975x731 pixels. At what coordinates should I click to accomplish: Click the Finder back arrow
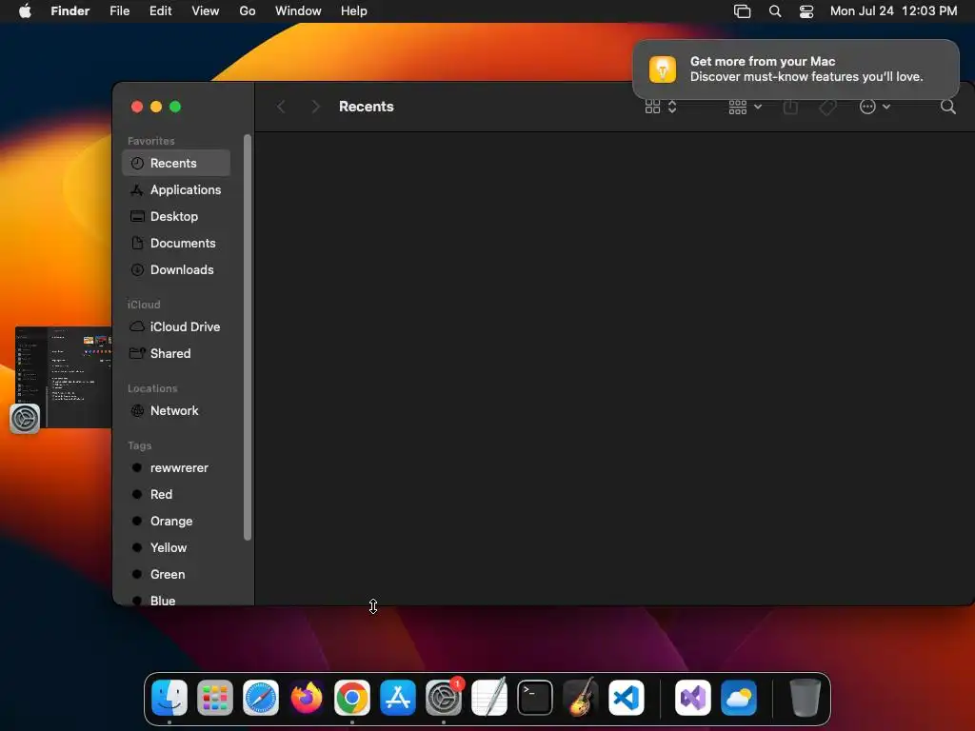click(281, 107)
